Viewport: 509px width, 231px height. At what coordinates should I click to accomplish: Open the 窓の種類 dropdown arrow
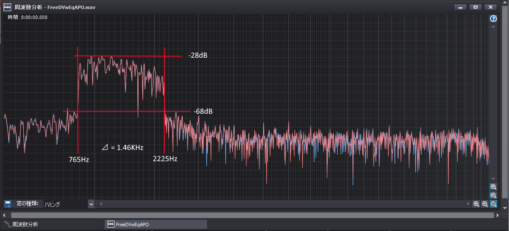click(x=91, y=204)
